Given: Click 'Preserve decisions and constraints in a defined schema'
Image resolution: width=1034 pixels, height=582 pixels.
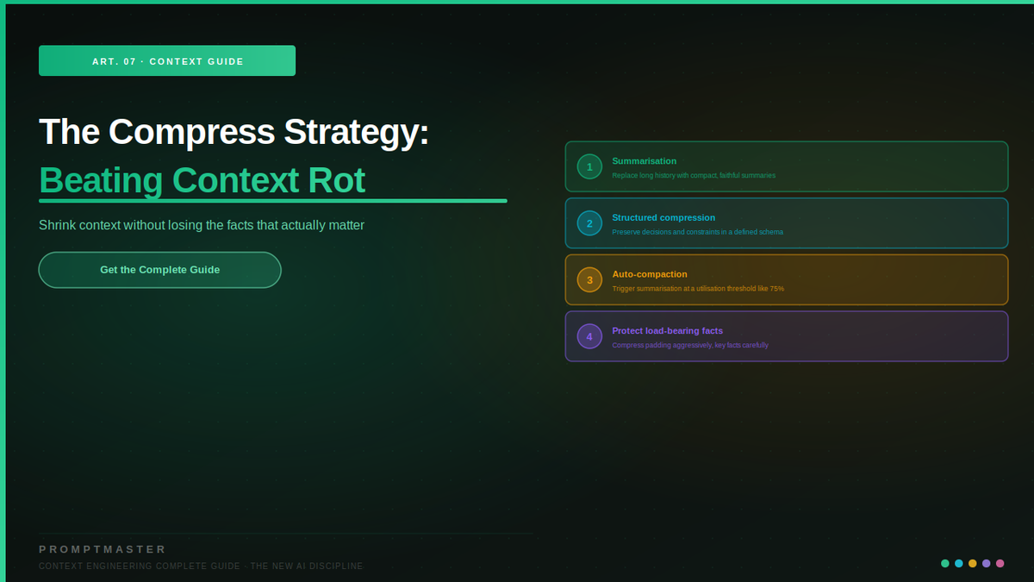Looking at the screenshot, I should [x=697, y=232].
